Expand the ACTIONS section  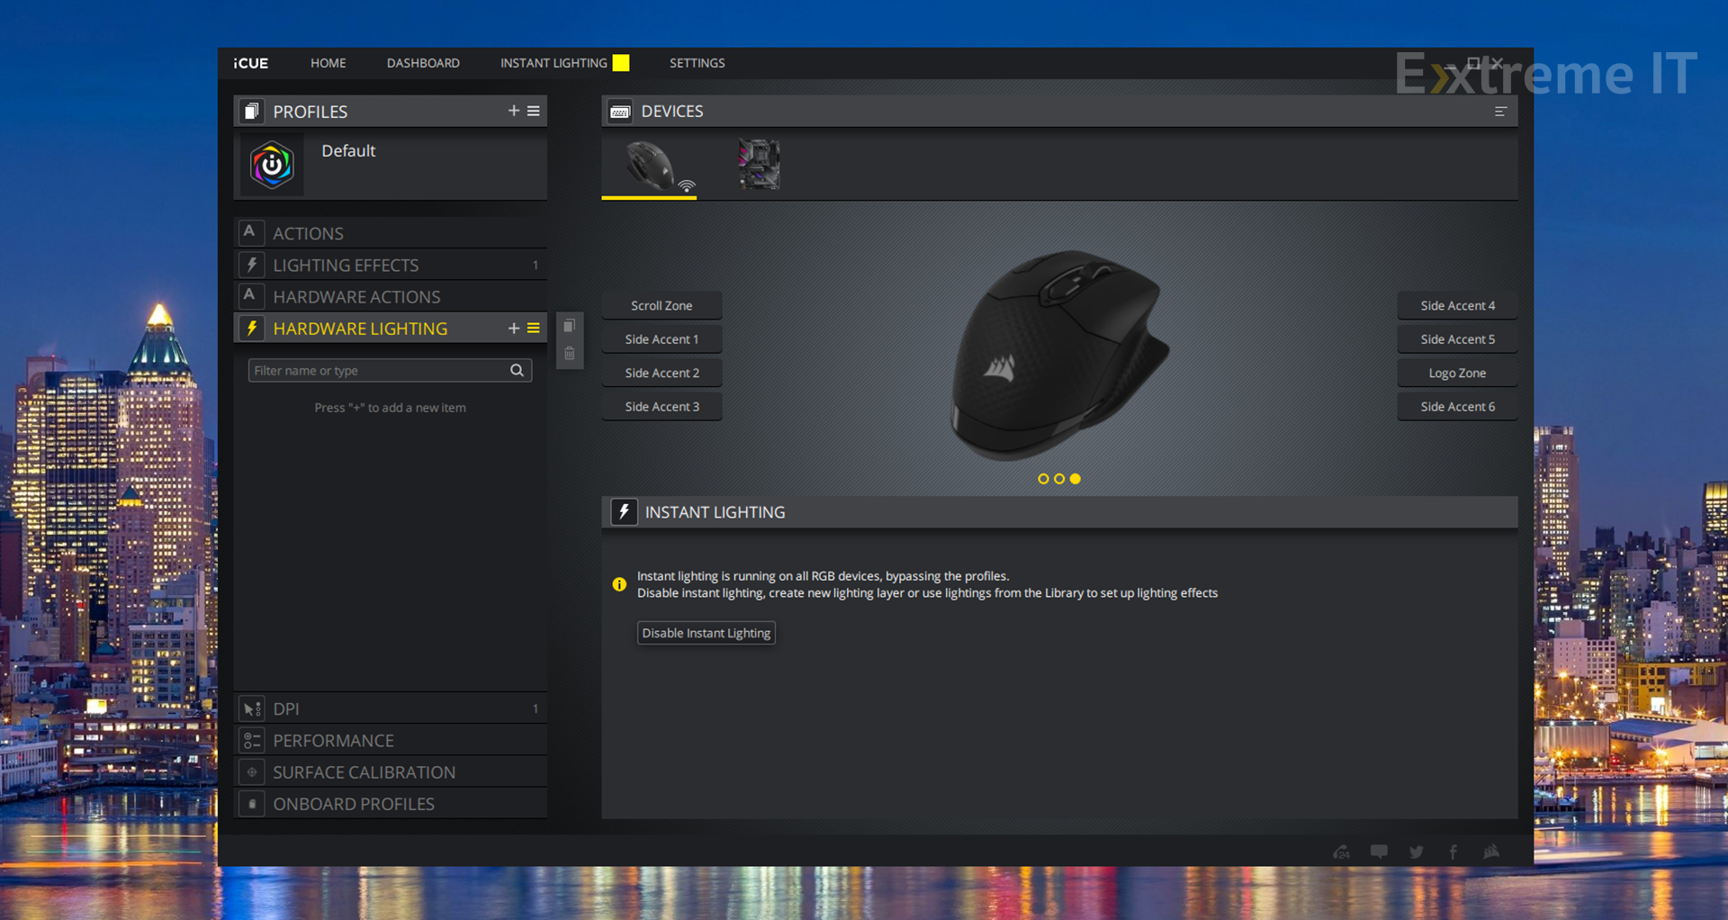click(x=391, y=233)
